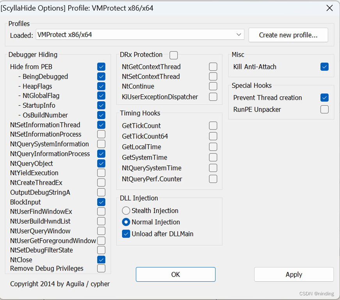
Task: Open the Loaded profile dropdown
Action: (140, 35)
